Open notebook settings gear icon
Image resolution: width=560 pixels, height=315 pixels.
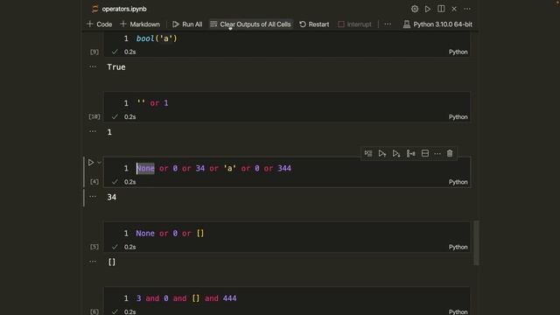414,9
